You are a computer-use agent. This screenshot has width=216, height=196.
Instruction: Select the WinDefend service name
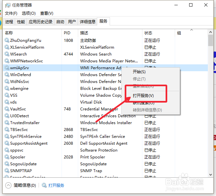point(21,75)
